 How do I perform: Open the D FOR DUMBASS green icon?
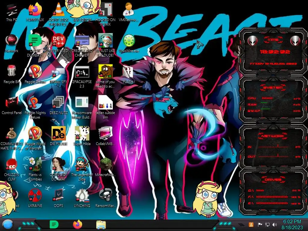coord(35,45)
